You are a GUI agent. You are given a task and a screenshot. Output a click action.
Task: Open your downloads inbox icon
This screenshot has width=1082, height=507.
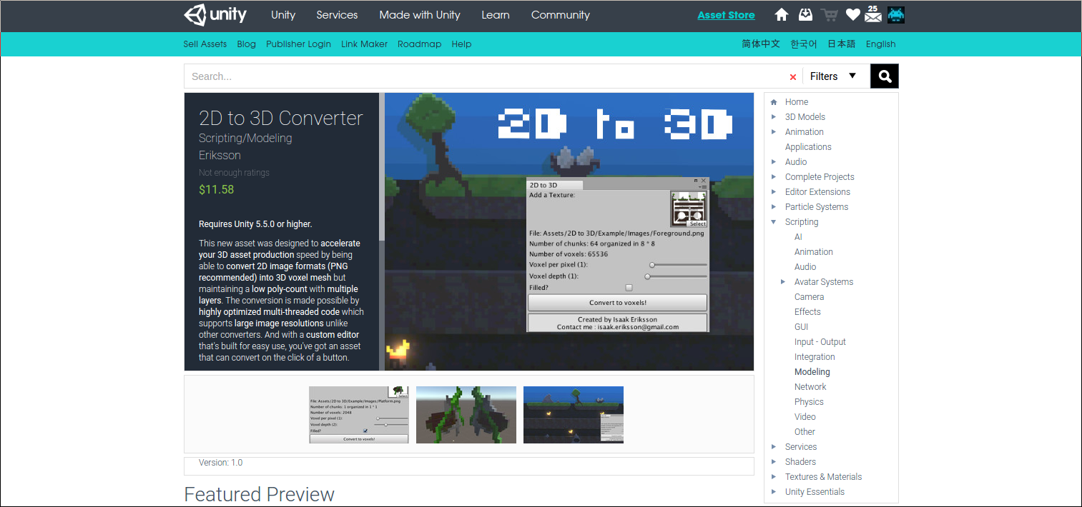click(x=805, y=14)
